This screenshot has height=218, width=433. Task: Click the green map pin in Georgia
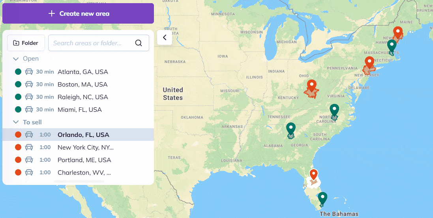tap(291, 128)
